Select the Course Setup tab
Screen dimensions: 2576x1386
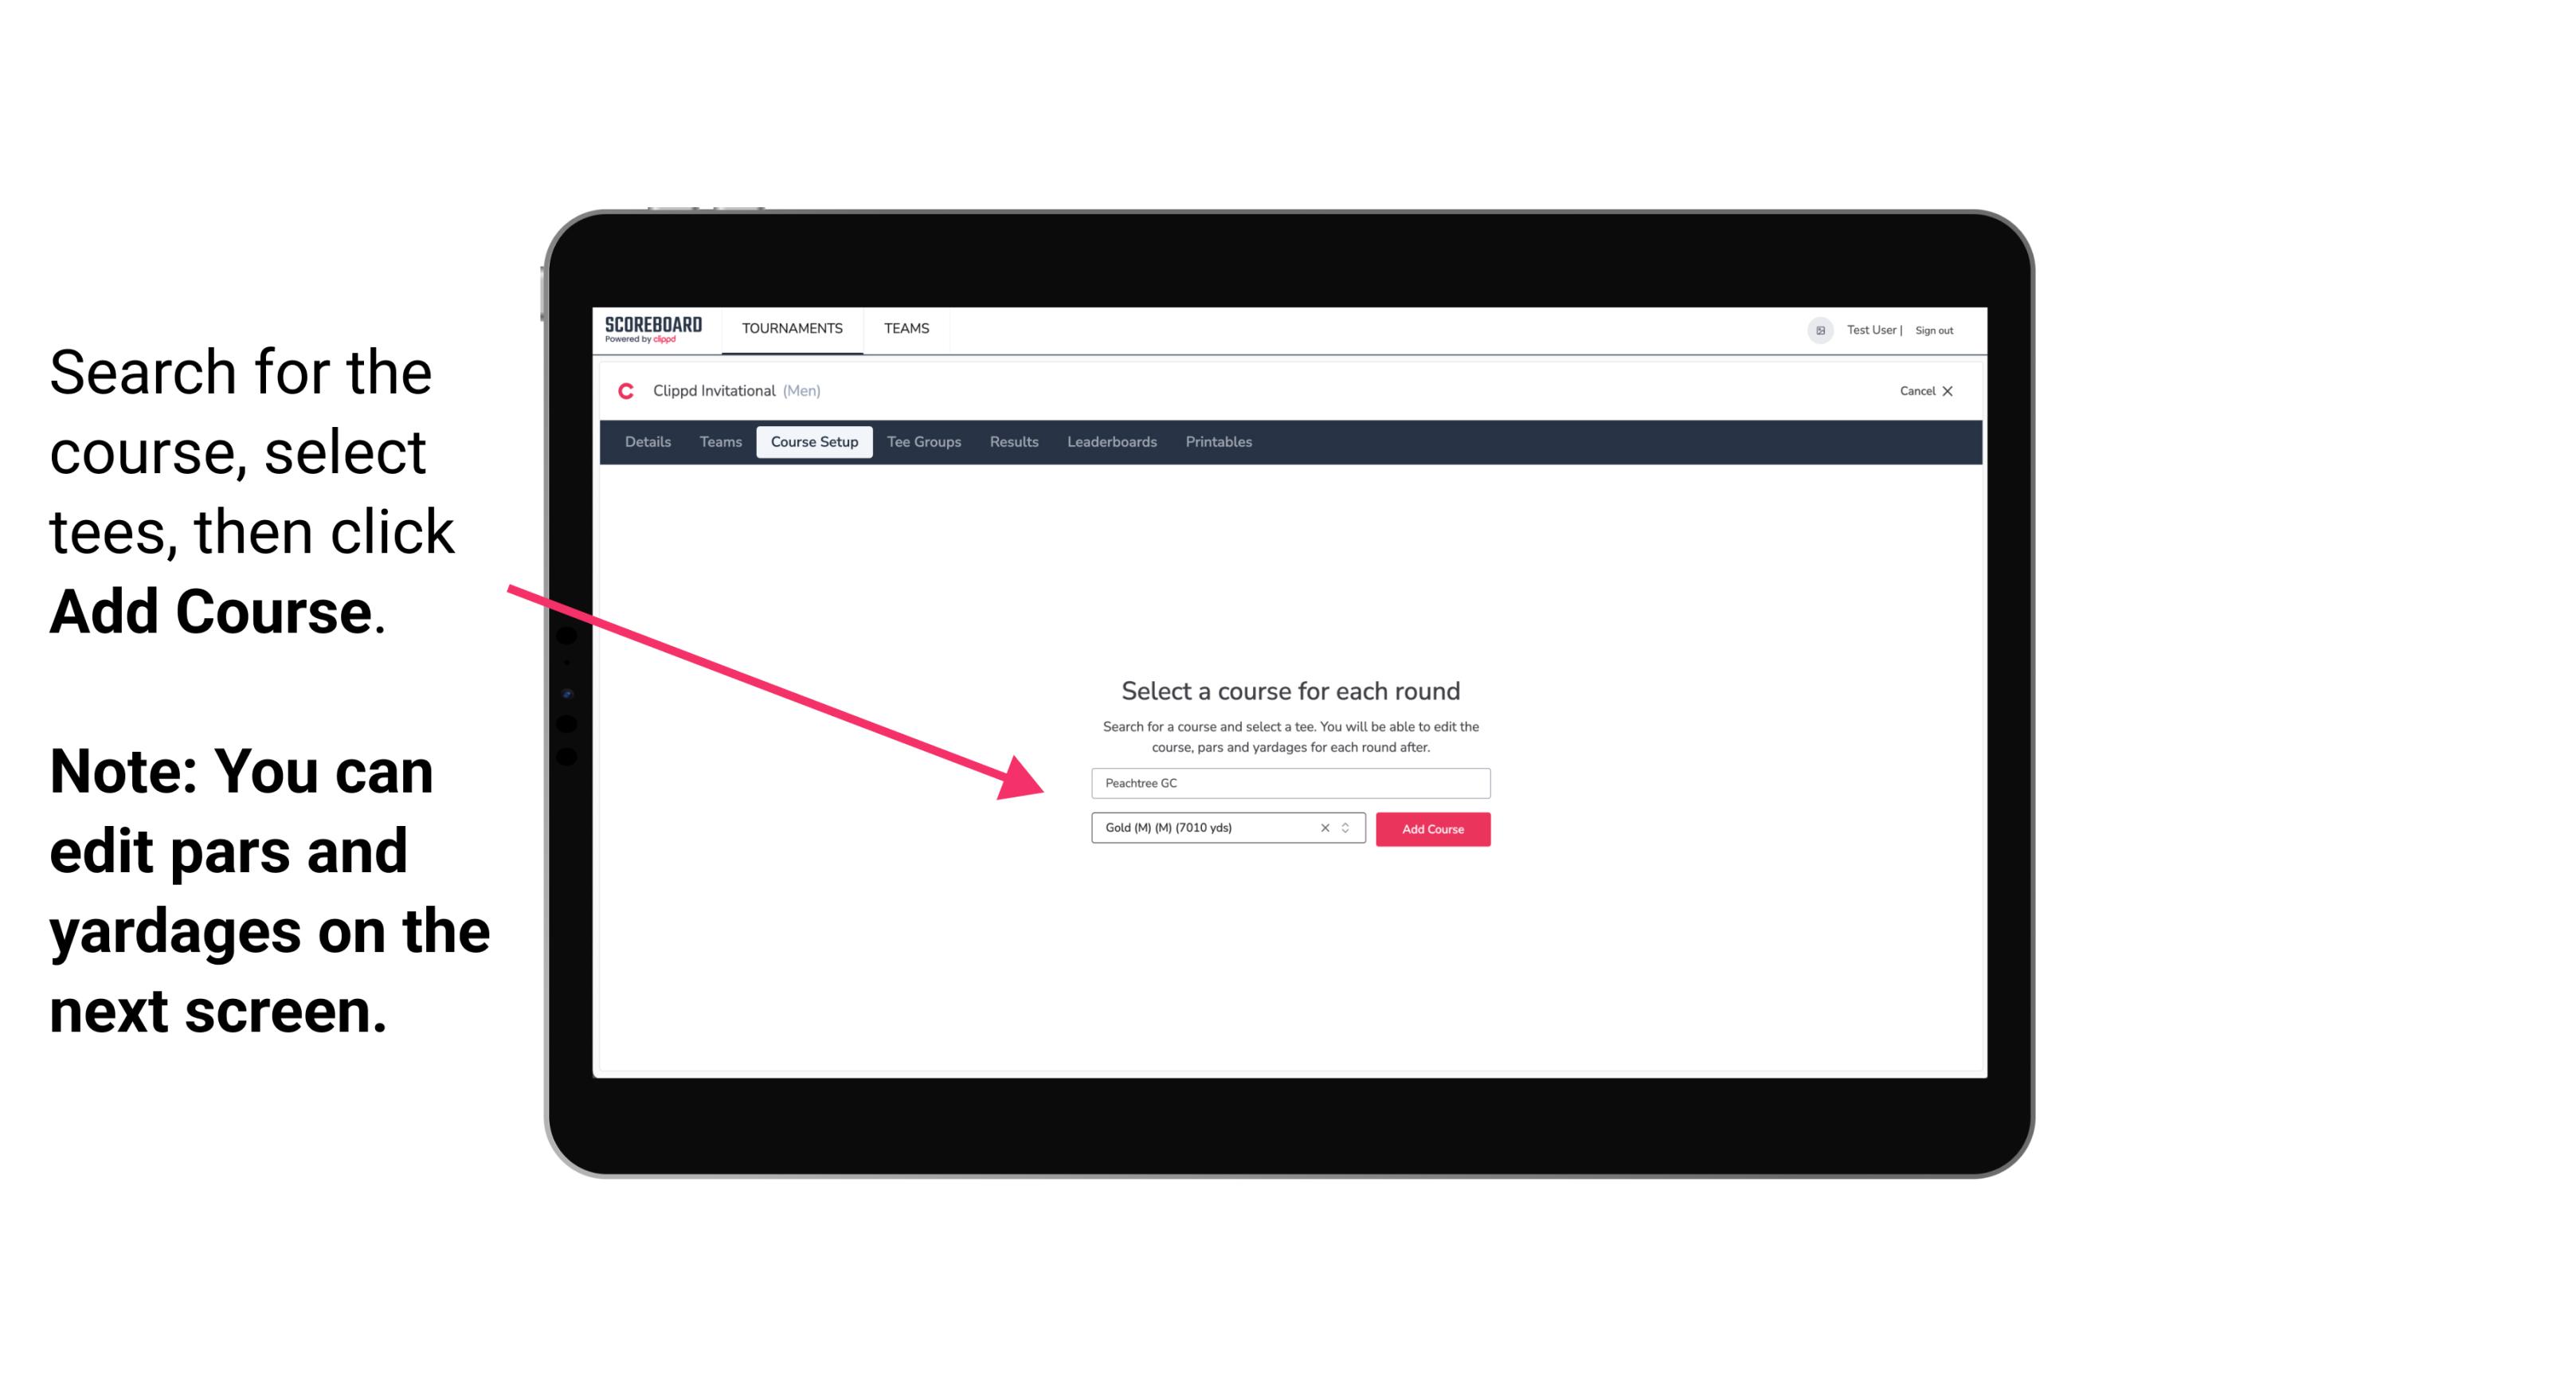tap(814, 442)
